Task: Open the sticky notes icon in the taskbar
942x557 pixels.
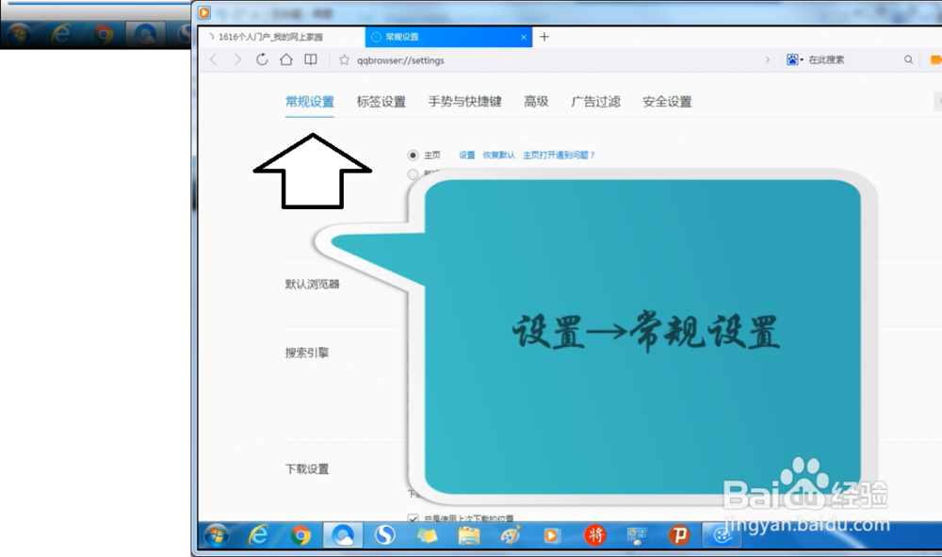Action: 427,534
